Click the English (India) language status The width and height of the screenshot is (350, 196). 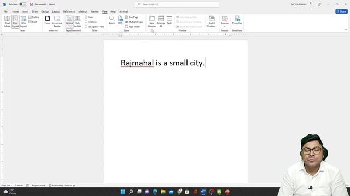[38, 185]
